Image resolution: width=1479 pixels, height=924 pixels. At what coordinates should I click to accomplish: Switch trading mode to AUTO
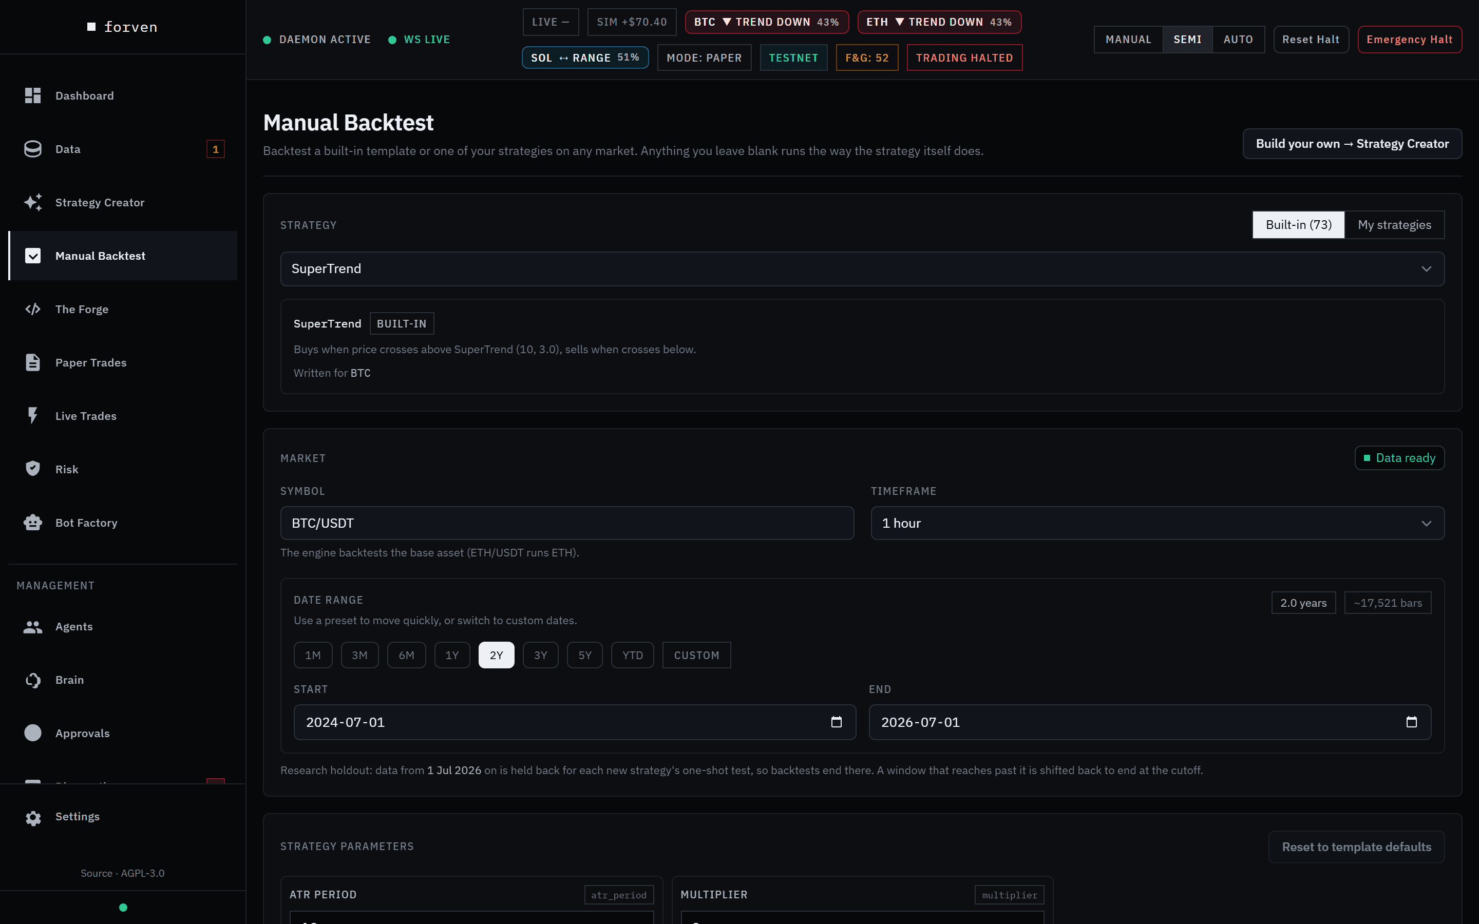(1238, 40)
